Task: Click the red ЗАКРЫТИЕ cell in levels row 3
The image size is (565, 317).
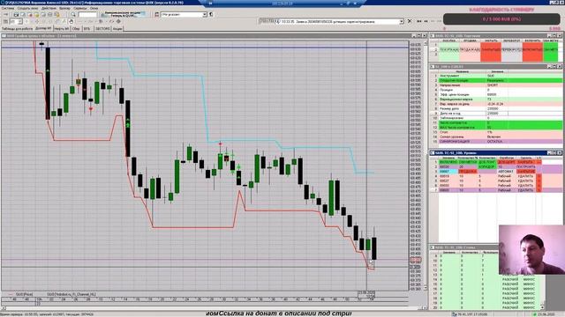Action: (526, 172)
